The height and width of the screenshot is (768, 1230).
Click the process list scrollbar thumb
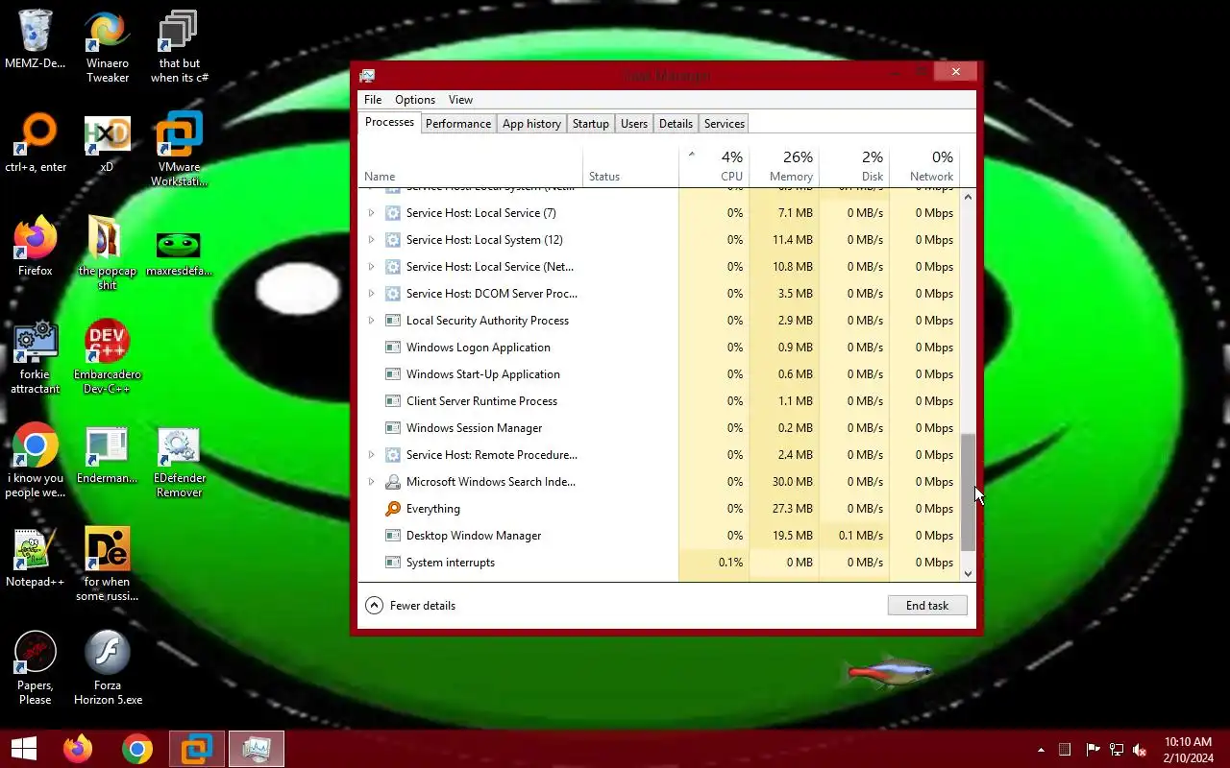click(x=968, y=492)
